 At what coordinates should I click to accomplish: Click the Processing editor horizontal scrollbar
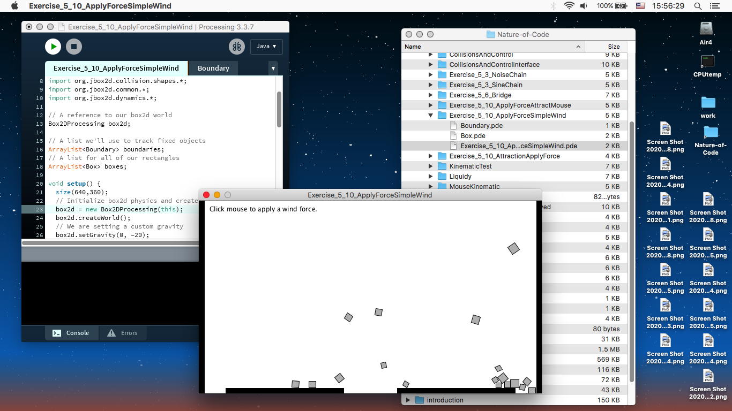pyautogui.click(x=110, y=242)
